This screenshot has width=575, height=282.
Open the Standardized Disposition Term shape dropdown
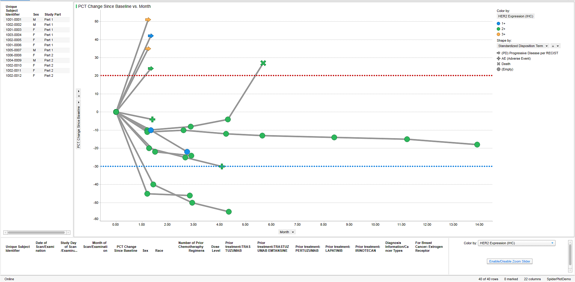coord(547,46)
